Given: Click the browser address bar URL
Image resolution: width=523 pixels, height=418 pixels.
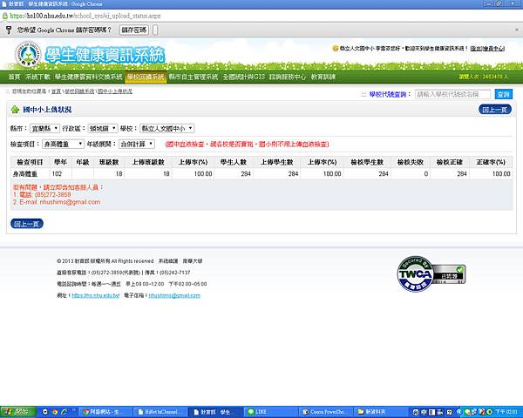Looking at the screenshot, I should click(x=85, y=16).
